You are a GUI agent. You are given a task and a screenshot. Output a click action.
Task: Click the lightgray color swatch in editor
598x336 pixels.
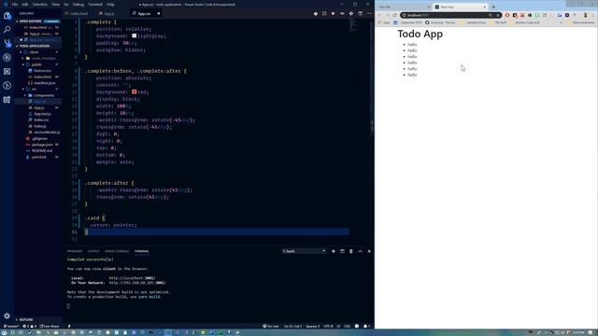coord(135,35)
